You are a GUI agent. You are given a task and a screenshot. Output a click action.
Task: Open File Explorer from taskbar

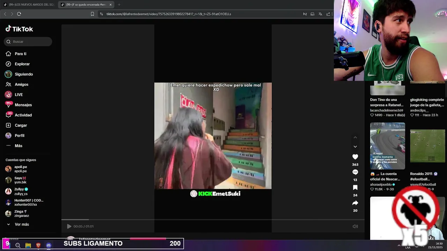coord(28,245)
